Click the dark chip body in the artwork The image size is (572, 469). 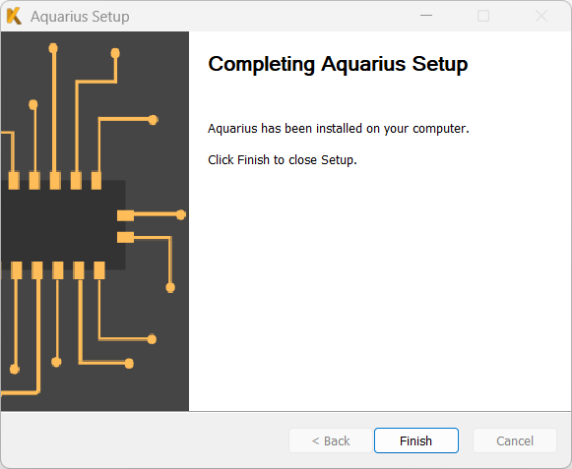point(63,225)
